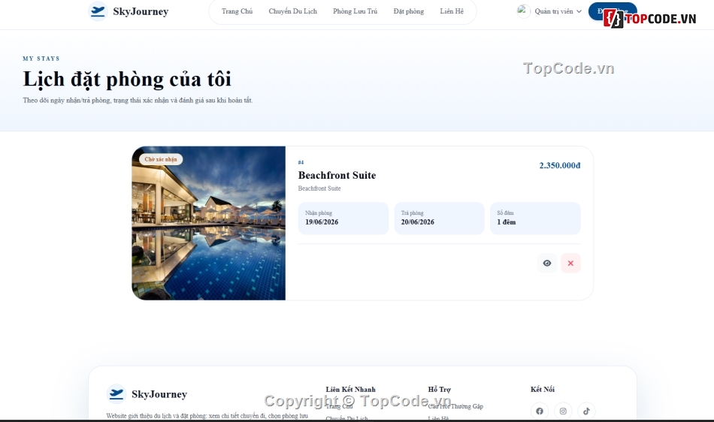Open Liên Hệ in navigation bar
Screen dimensions: 714x422
tap(452, 11)
